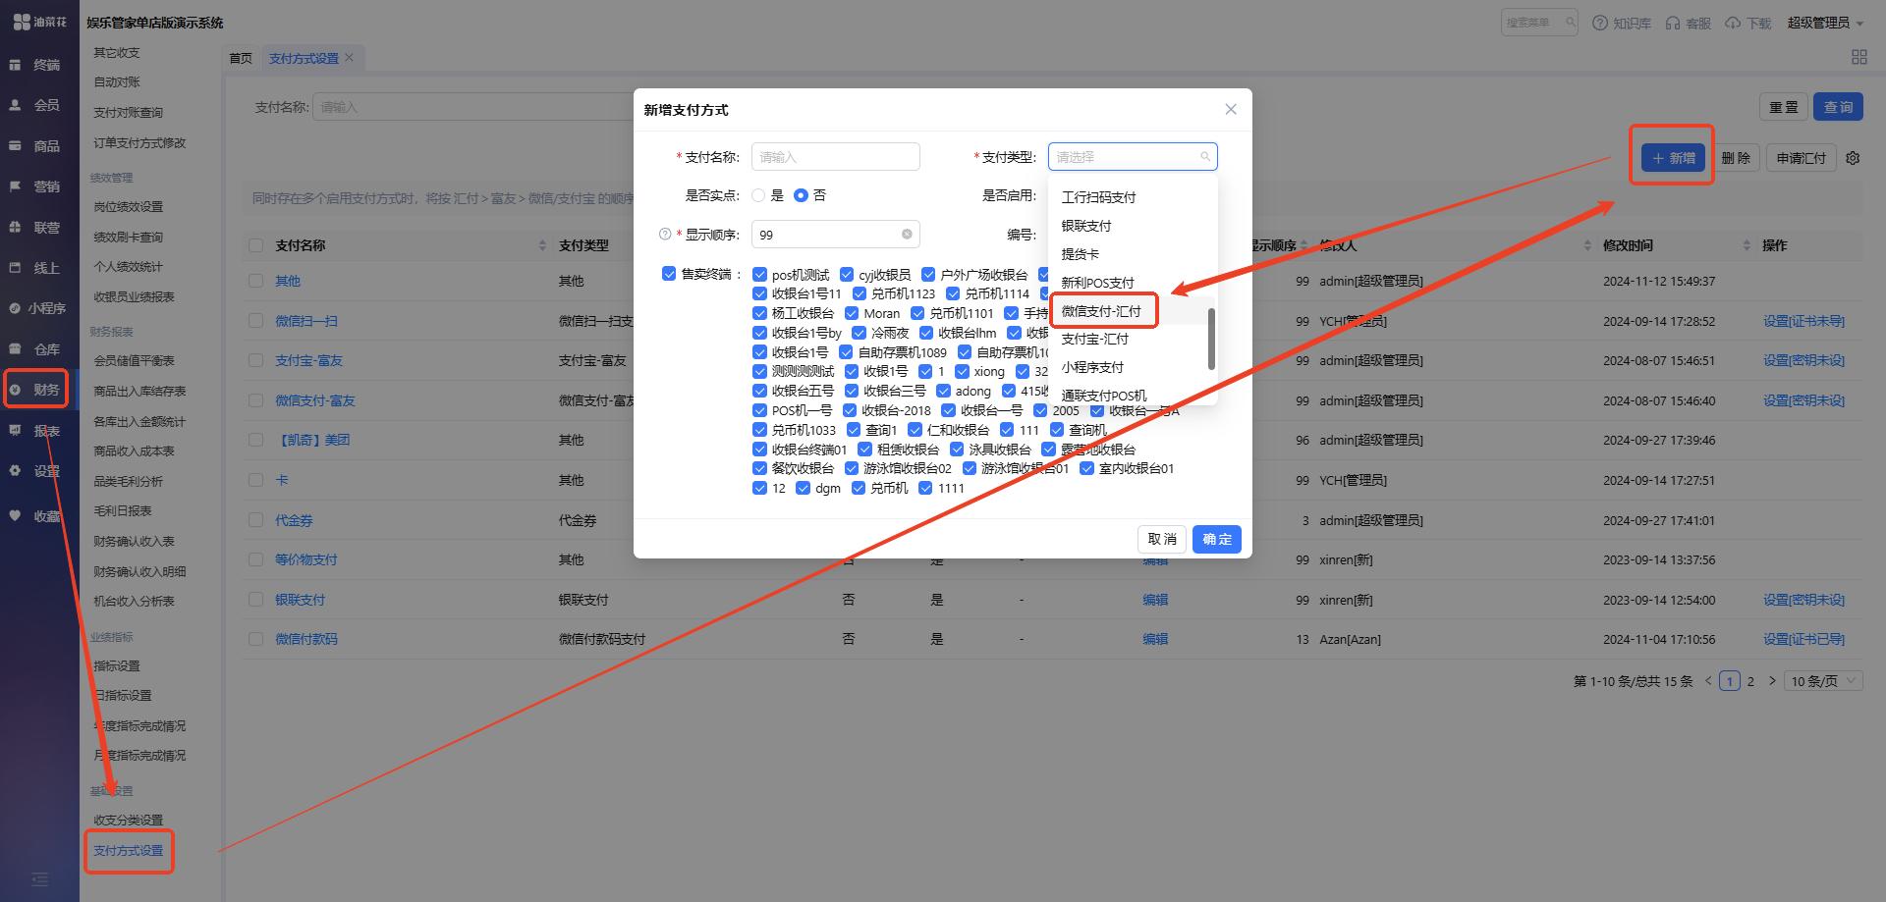Click the 重置 button
1886x902 pixels.
click(1783, 107)
